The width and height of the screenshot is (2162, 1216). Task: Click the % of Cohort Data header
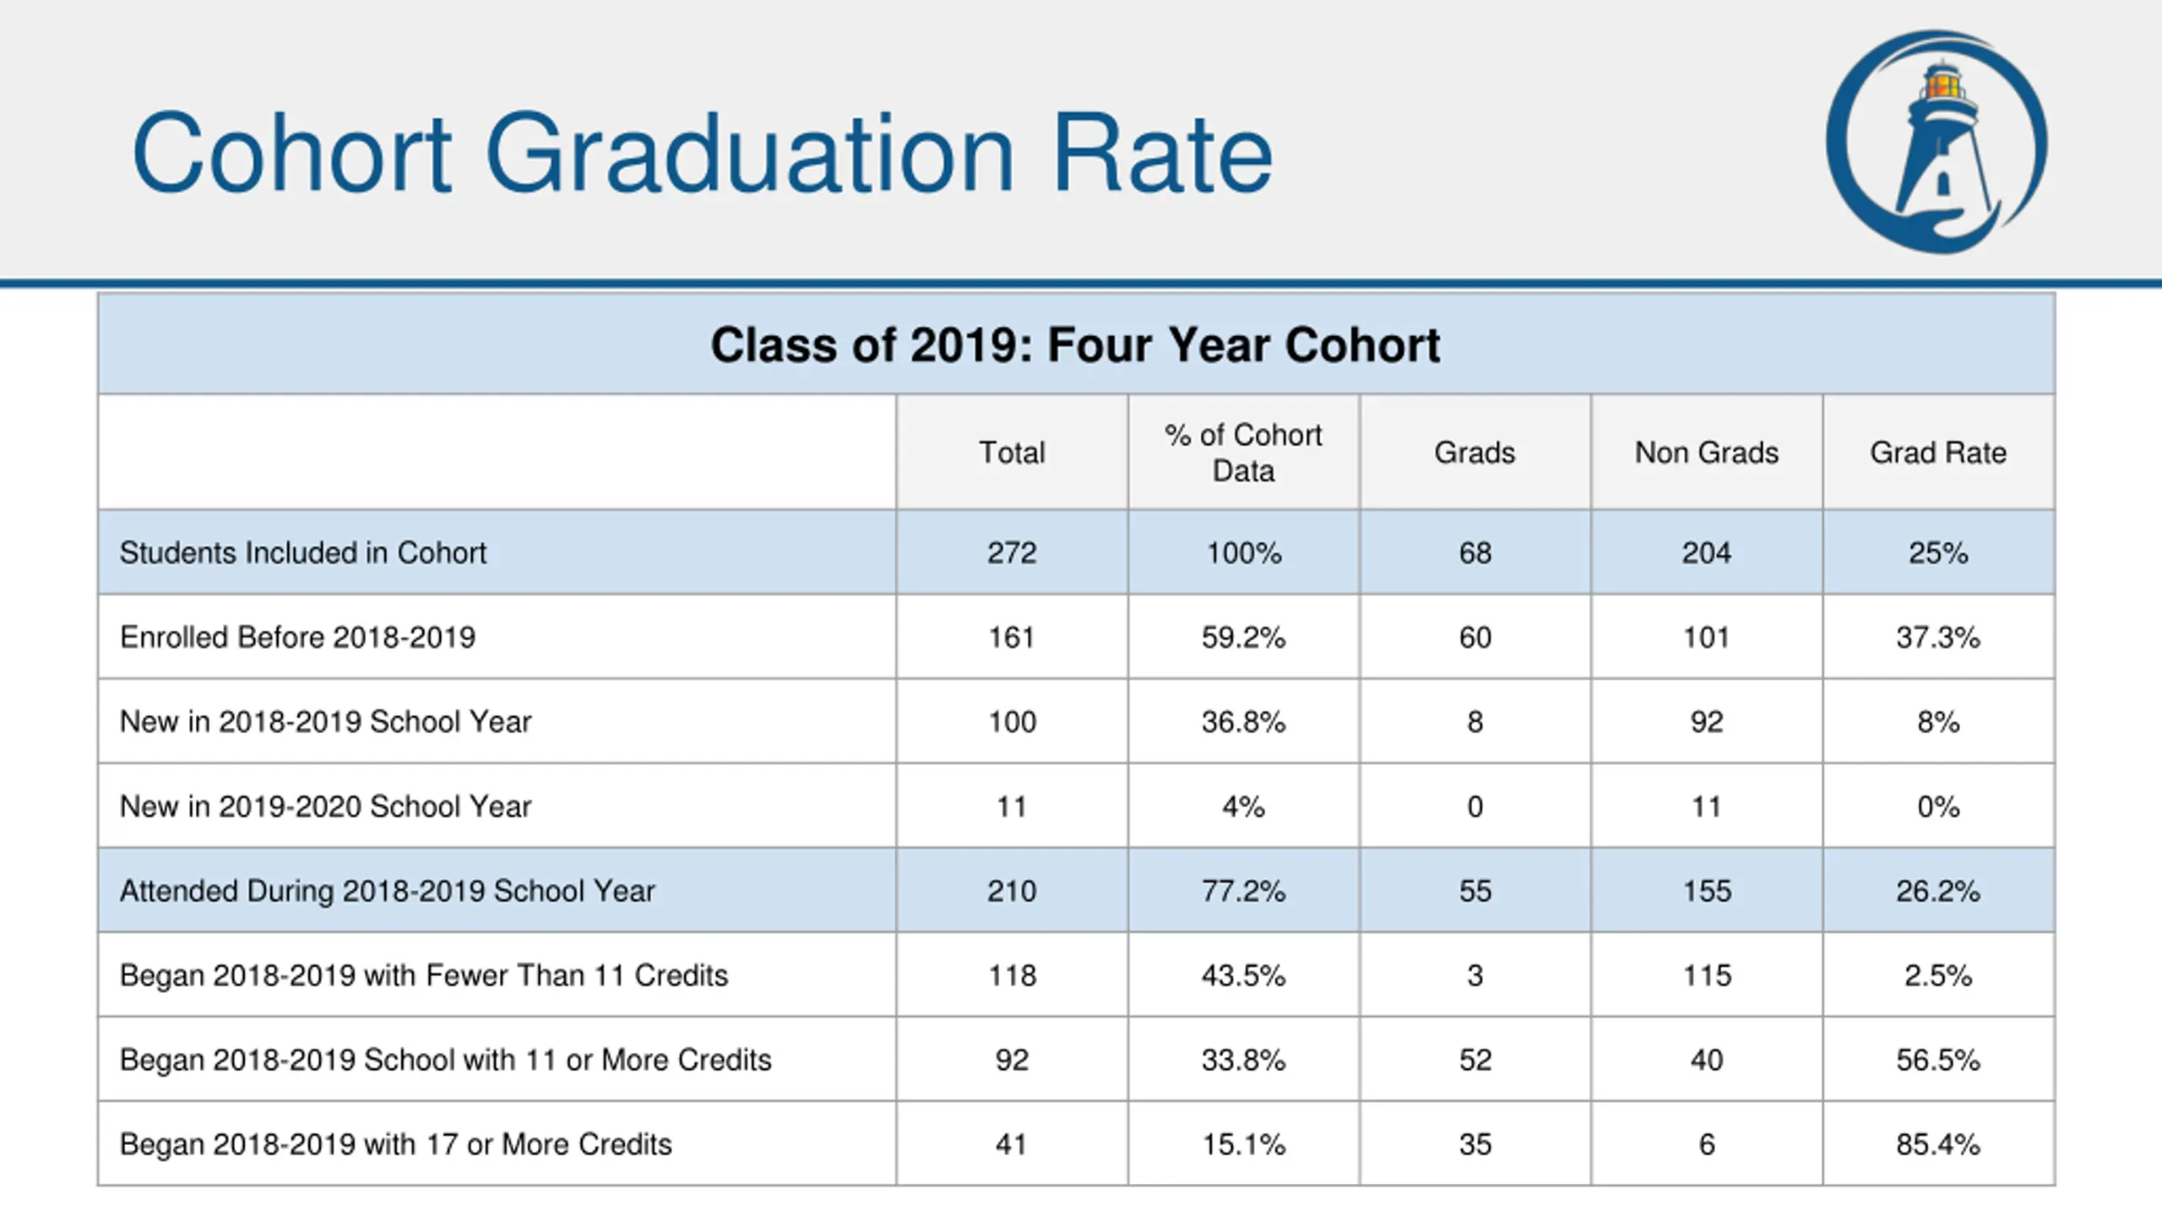point(1243,453)
